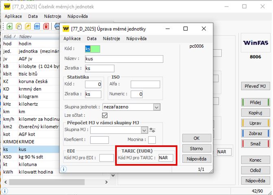
Task: Click the Název text field
Action: [x=124, y=59]
